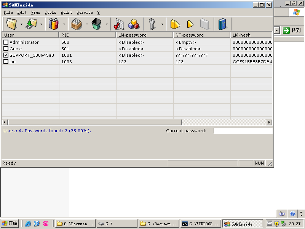The width and height of the screenshot is (305, 229).
Task: Expand dropdown arrow next to trash bin icon
Action: click(107, 24)
